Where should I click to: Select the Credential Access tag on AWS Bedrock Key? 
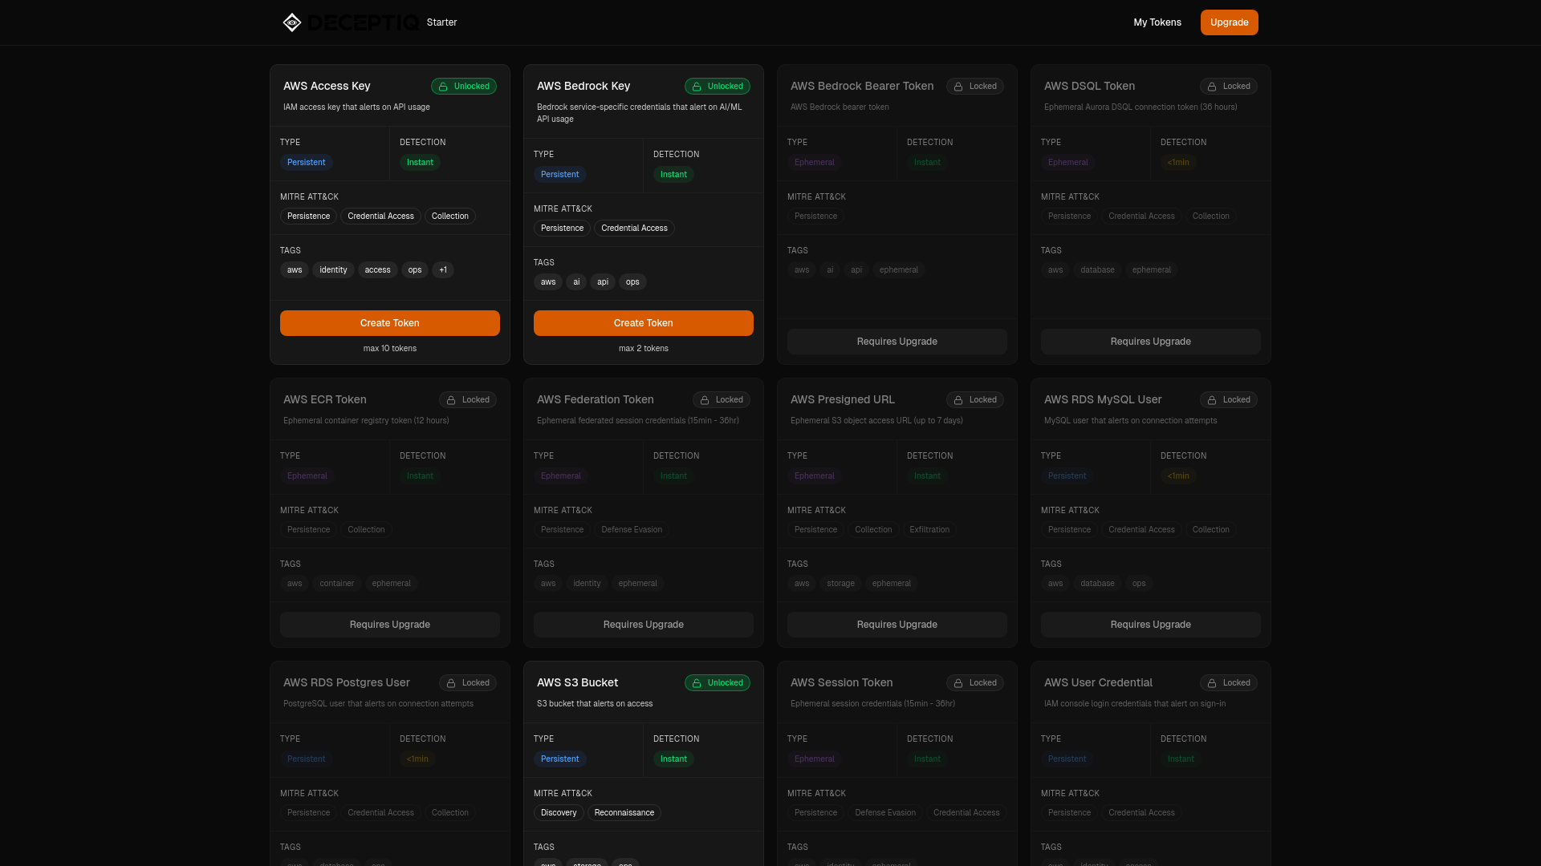[634, 229]
